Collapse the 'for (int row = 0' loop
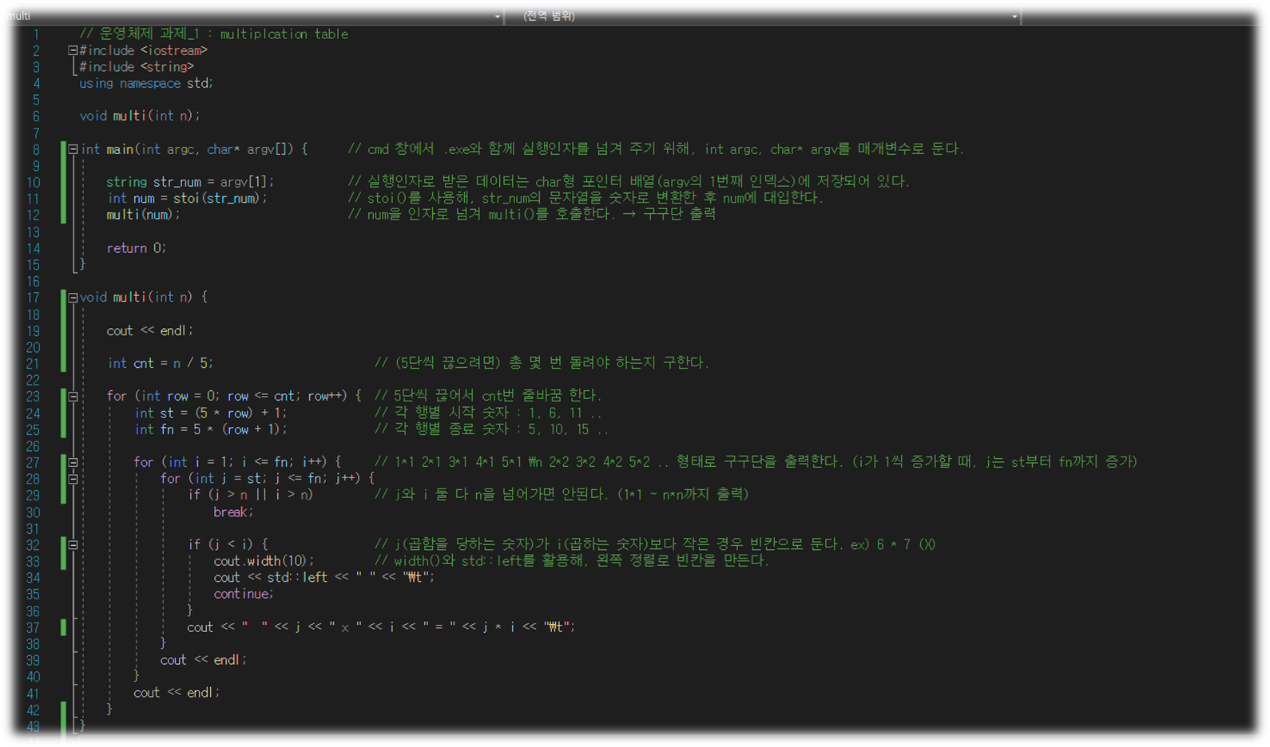This screenshot has width=1270, height=747. (x=73, y=397)
